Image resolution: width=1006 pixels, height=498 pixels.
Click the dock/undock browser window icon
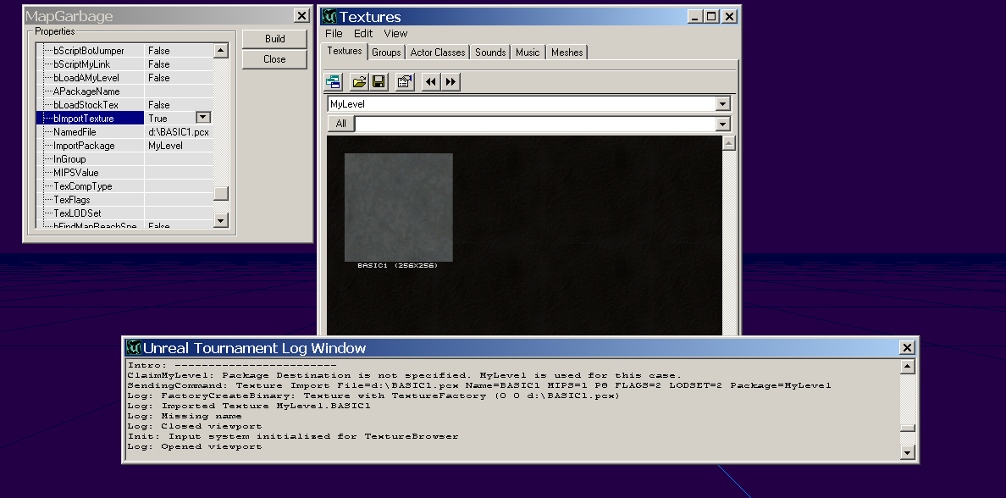[333, 82]
